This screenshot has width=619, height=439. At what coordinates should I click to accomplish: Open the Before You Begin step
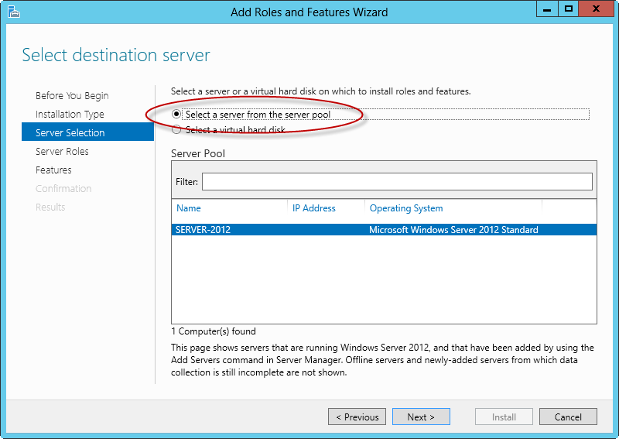72,96
